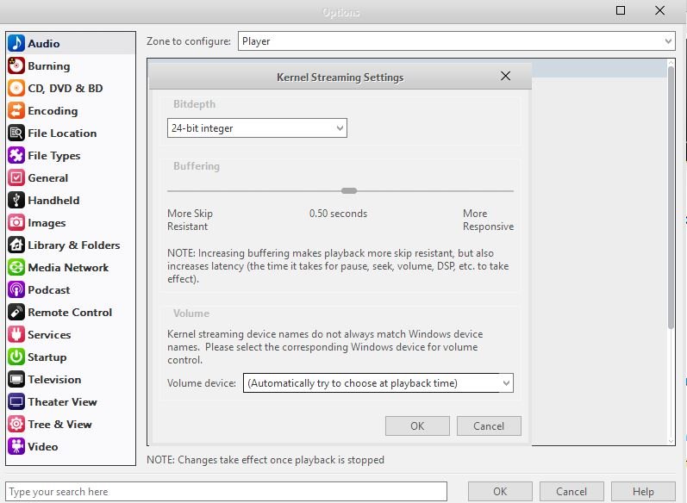Cancel the Kernel Streaming Settings dialog
Image resolution: width=687 pixels, height=503 pixels.
[x=489, y=425]
